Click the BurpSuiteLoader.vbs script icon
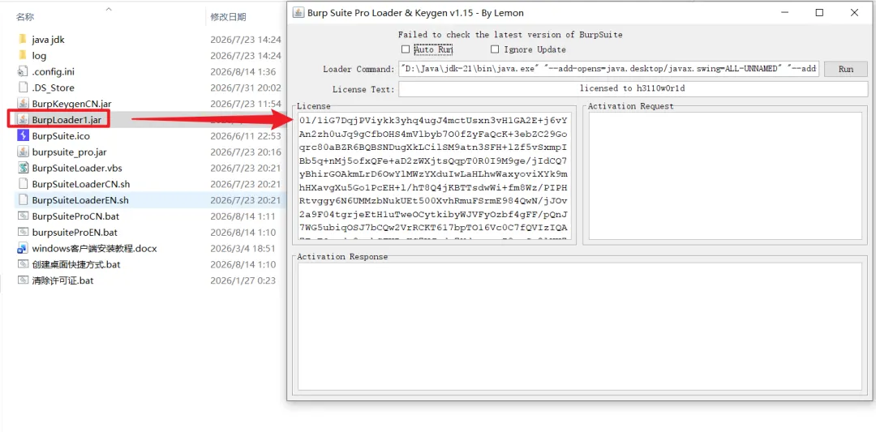Viewport: 876px width, 432px height. 23,168
